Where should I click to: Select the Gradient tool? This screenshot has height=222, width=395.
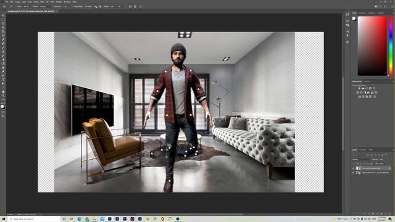click(3, 64)
